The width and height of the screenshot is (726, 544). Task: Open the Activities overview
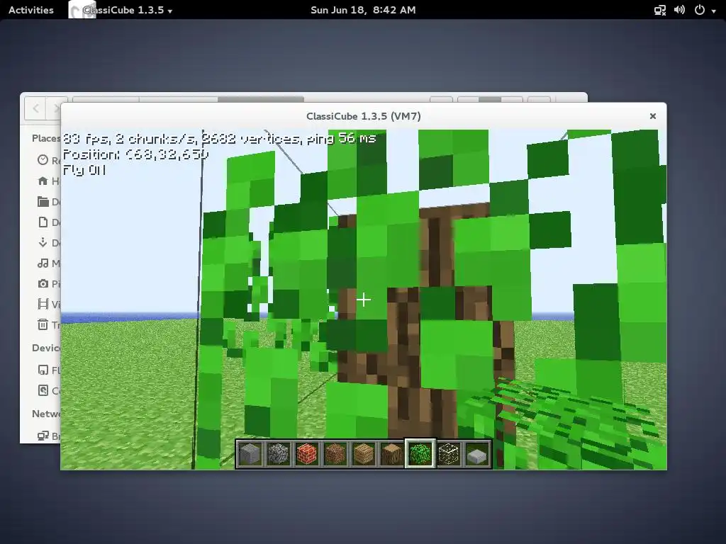31,10
